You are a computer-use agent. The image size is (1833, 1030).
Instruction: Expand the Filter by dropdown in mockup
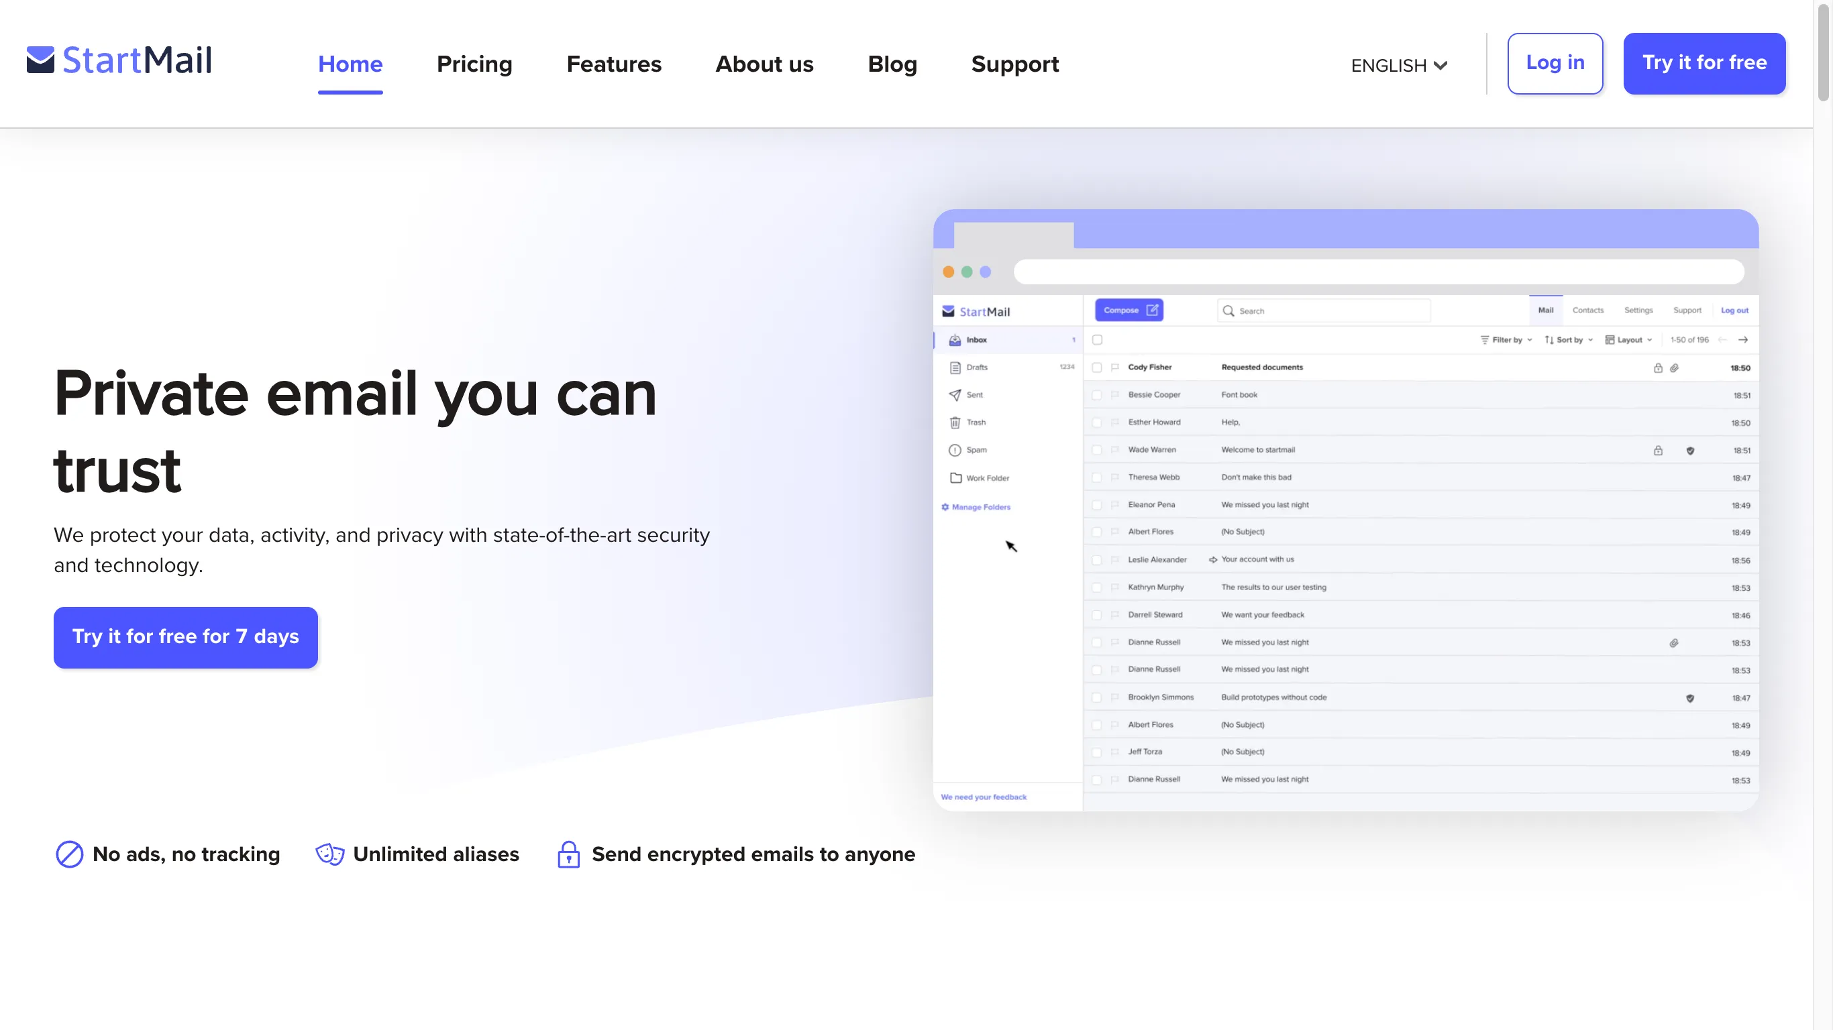coord(1506,340)
